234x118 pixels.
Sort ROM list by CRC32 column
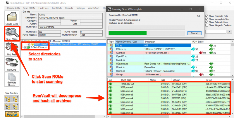[188, 80]
